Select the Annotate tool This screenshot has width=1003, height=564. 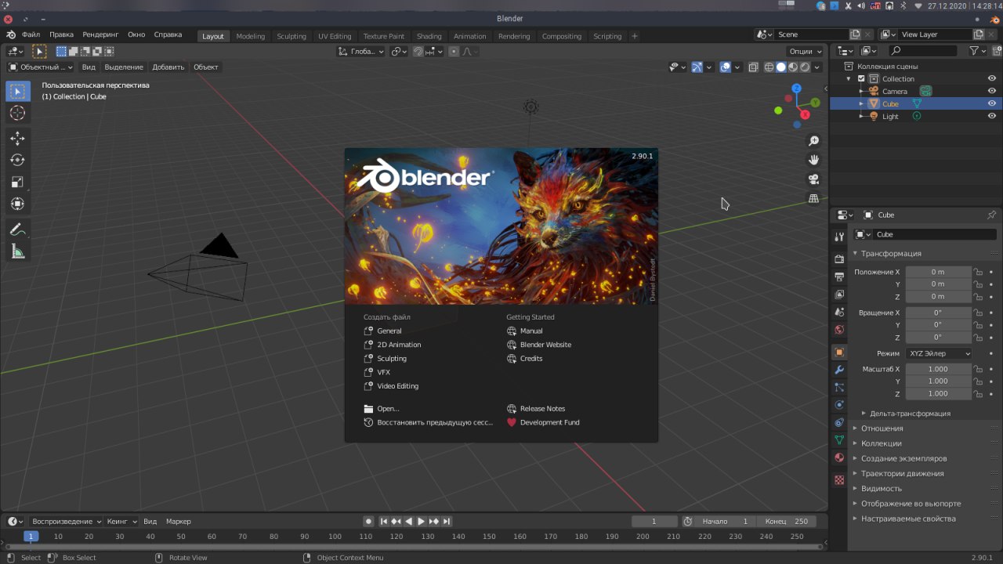(x=17, y=230)
